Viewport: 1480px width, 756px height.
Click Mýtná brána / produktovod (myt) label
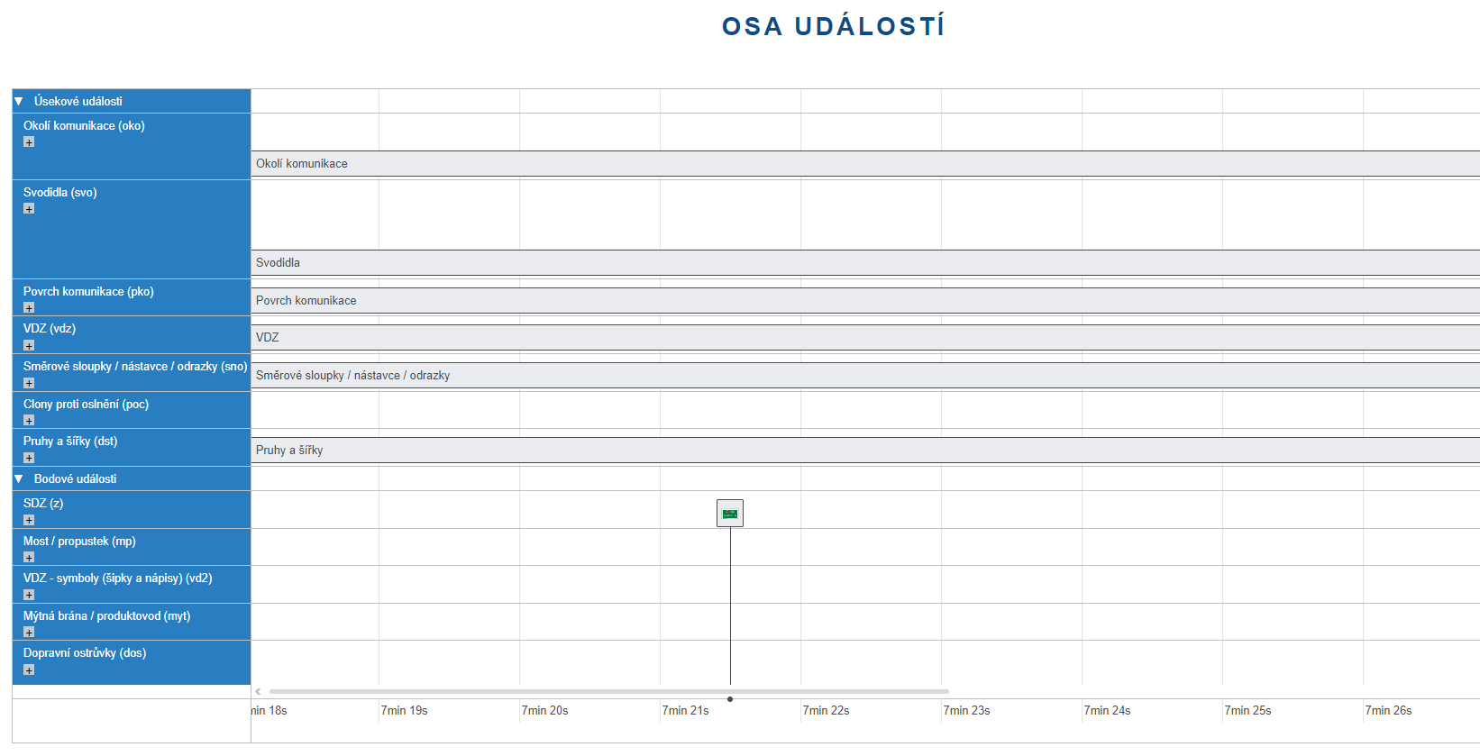[107, 615]
